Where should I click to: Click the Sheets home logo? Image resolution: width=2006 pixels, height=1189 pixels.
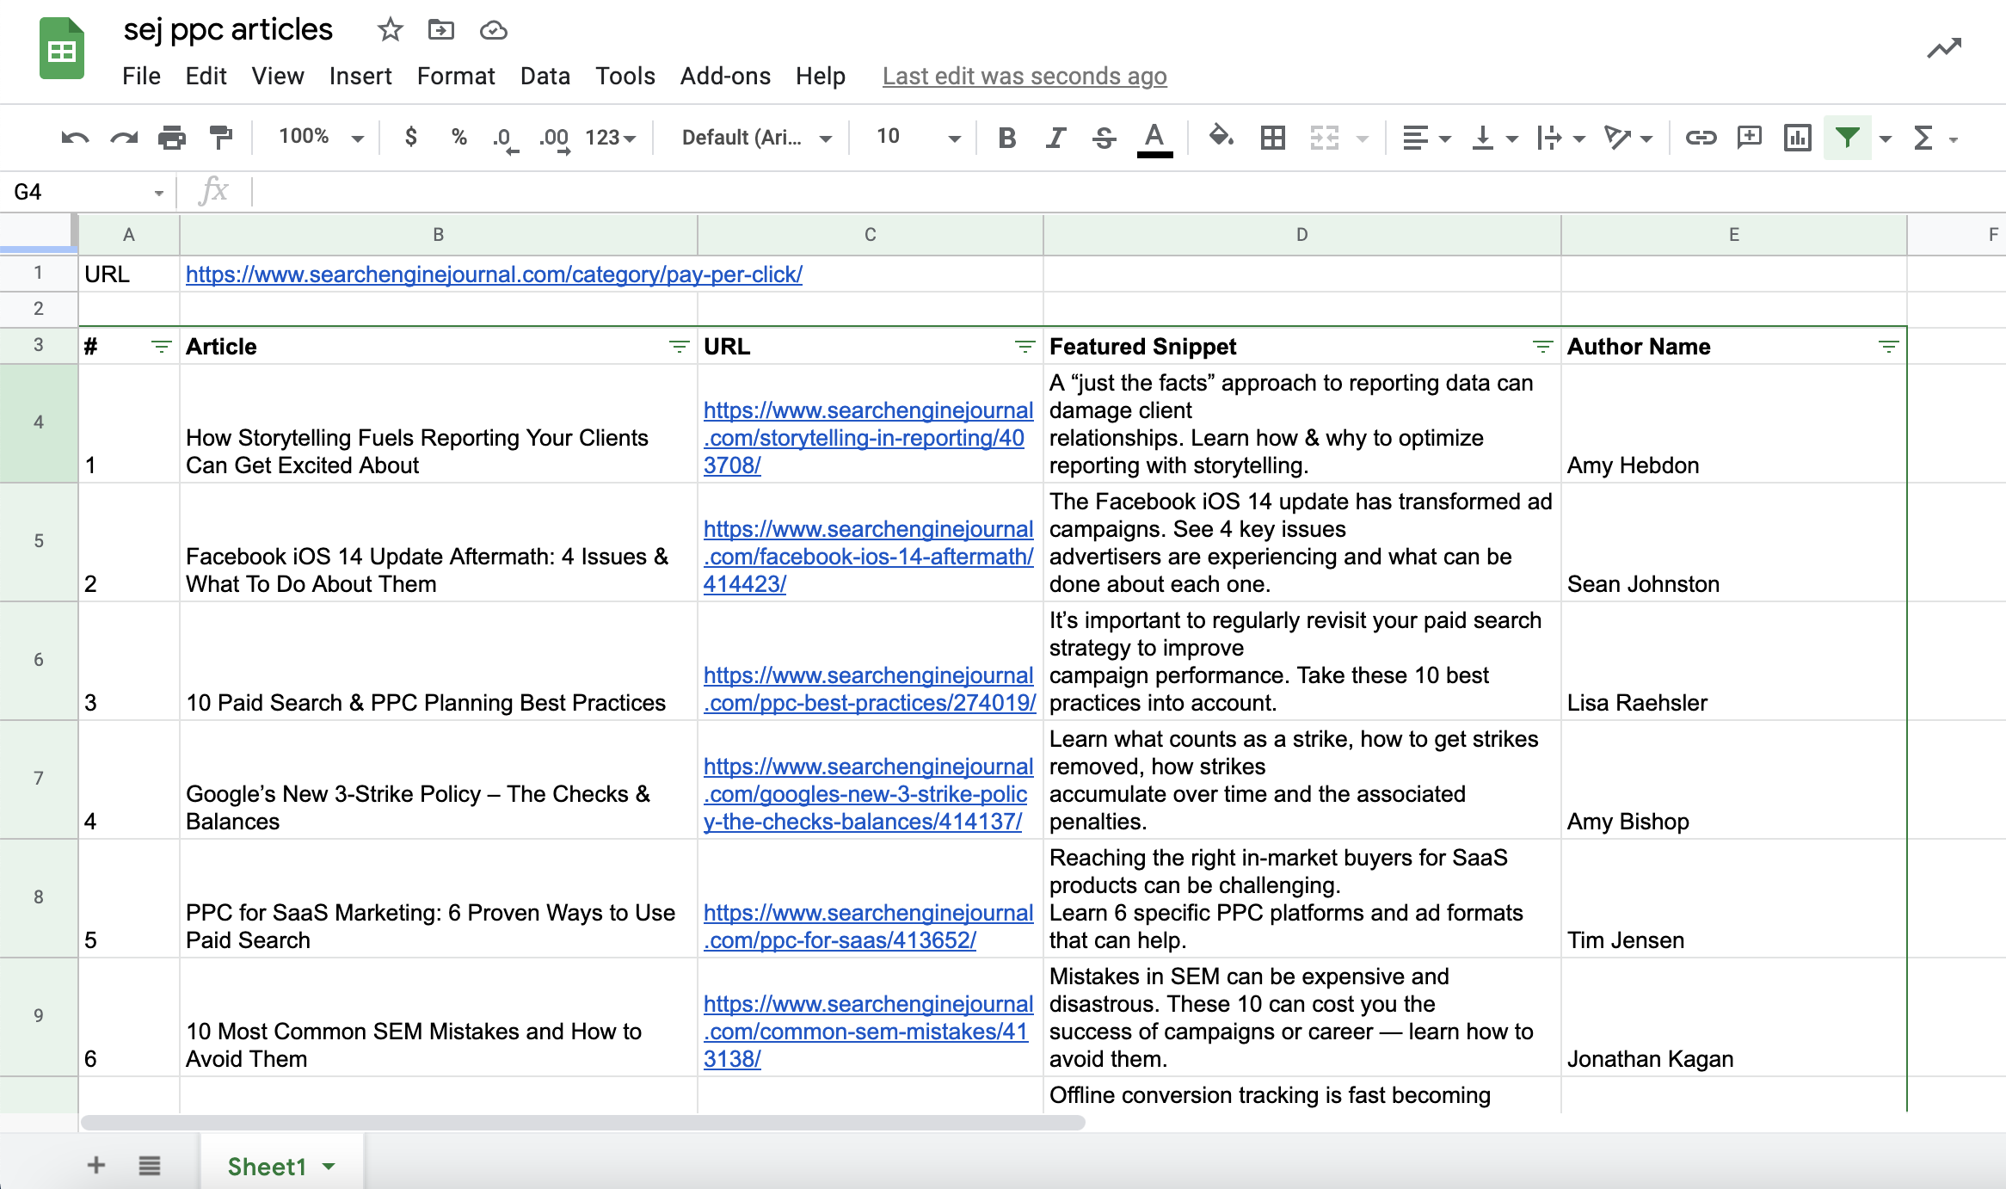pos(62,49)
